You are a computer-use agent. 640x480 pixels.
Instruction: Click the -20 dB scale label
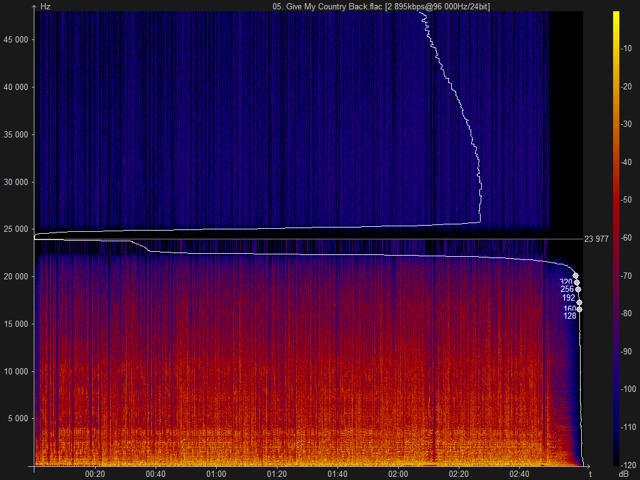pyautogui.click(x=626, y=86)
